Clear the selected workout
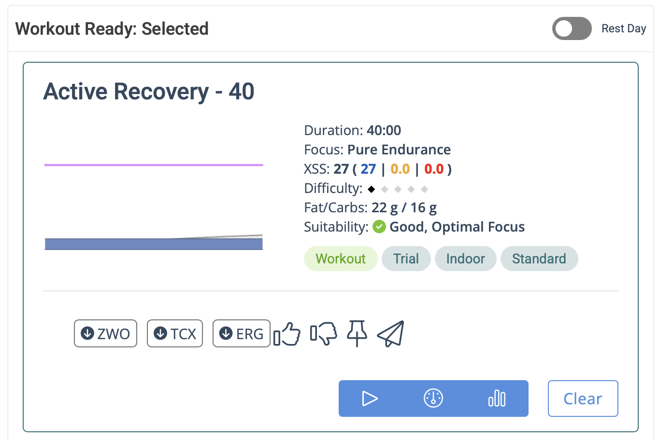 tap(583, 399)
